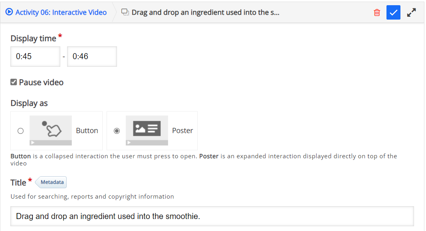Select the Drag and drop breadcrumb tab
426x231 pixels.
tap(200, 12)
